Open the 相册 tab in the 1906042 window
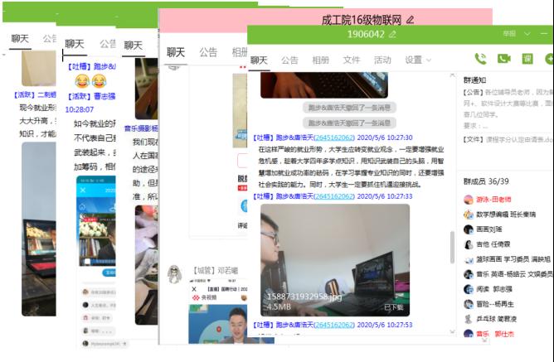This screenshot has height=362, width=554. coord(320,60)
